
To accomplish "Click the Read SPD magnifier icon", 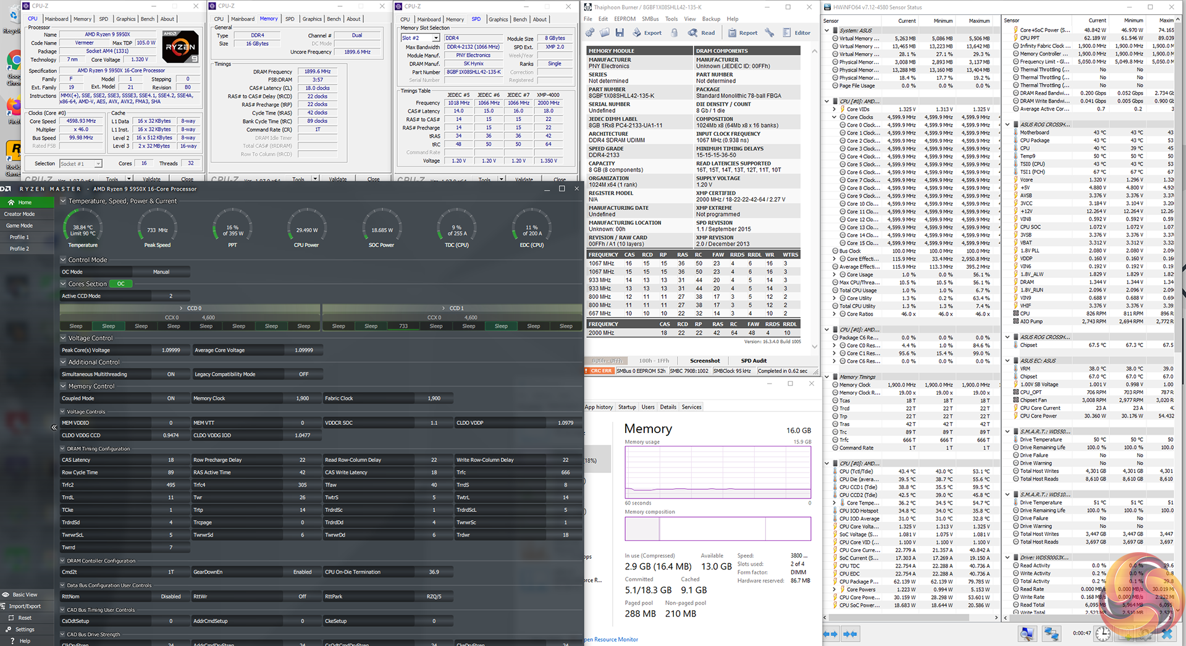I will point(693,33).
